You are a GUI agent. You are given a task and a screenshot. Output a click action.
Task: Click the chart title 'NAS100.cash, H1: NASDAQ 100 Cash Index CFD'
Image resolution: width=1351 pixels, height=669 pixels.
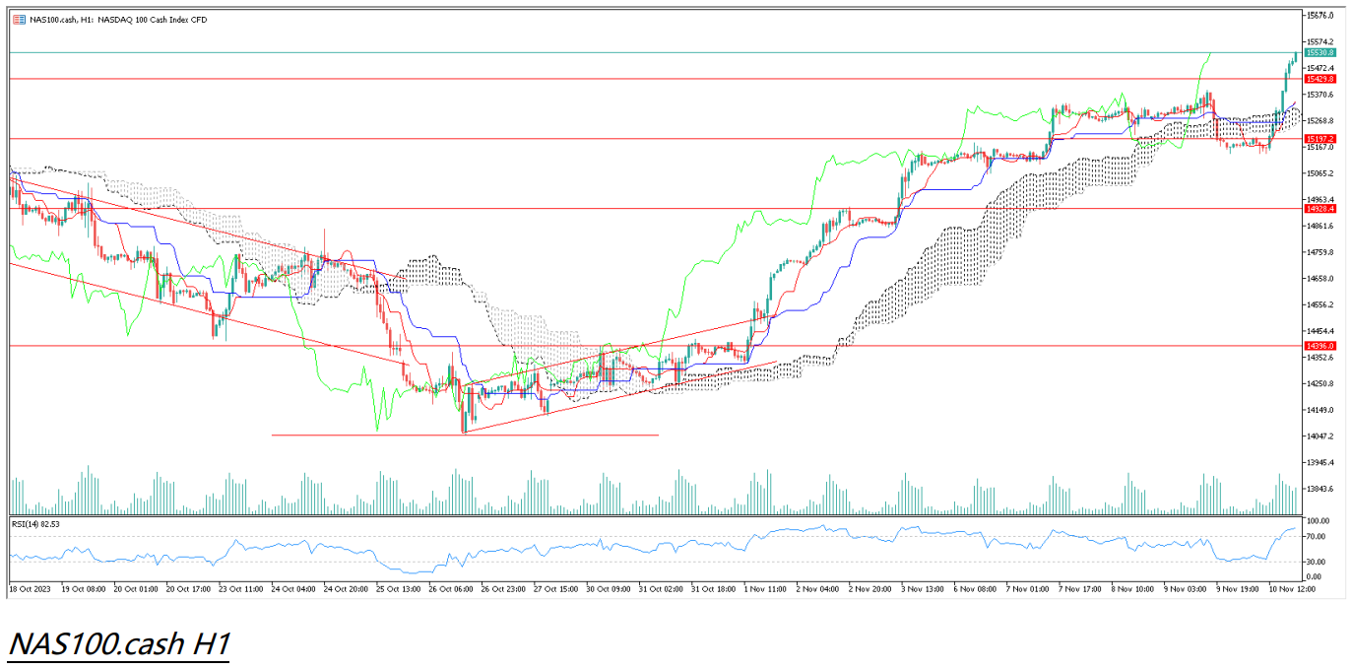(x=112, y=19)
